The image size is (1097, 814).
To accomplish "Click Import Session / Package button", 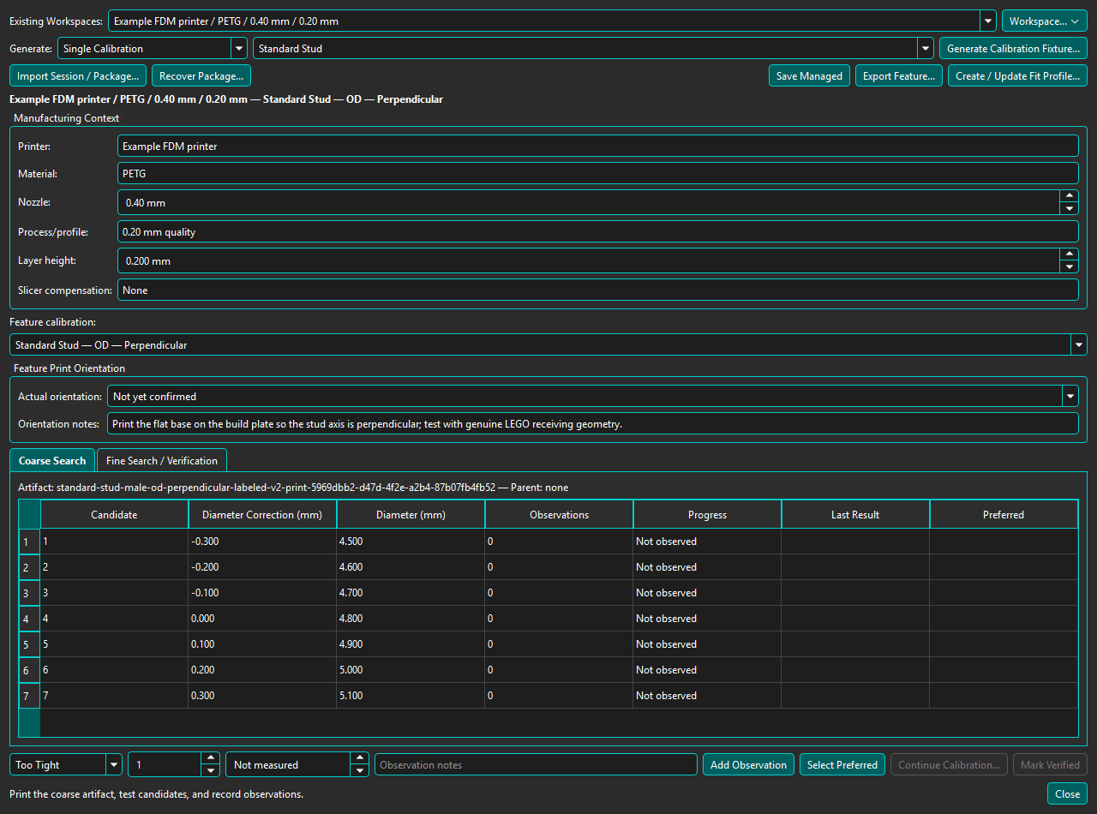I will 78,76.
